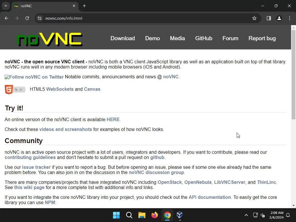This screenshot has width=296, height=222.
Task: Click the scrollbar up arrow
Action: coord(293,28)
